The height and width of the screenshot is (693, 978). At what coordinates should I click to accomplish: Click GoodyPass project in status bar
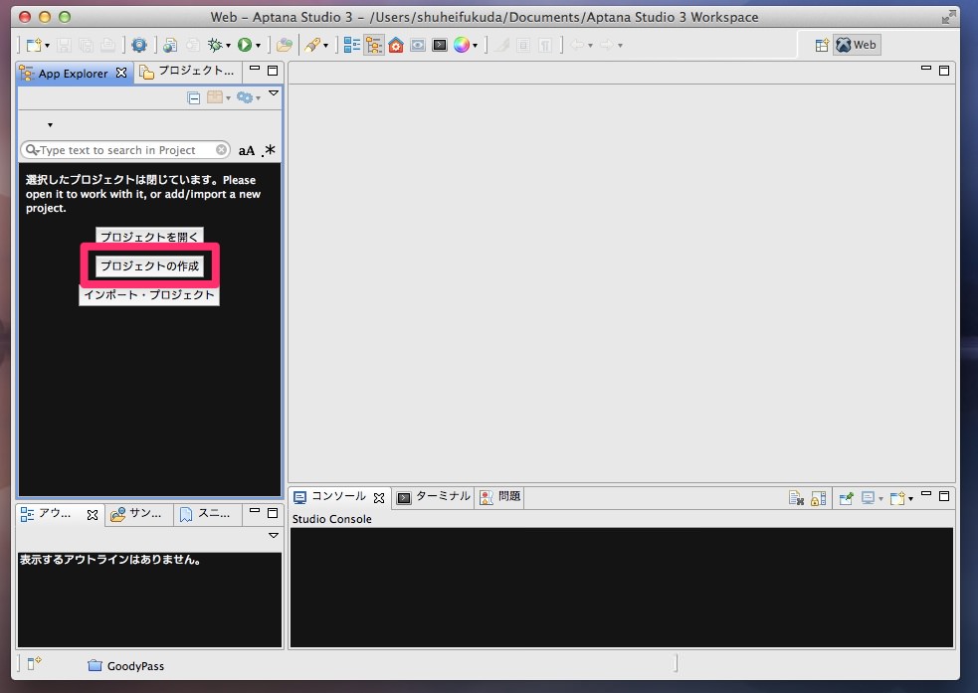pyautogui.click(x=126, y=666)
